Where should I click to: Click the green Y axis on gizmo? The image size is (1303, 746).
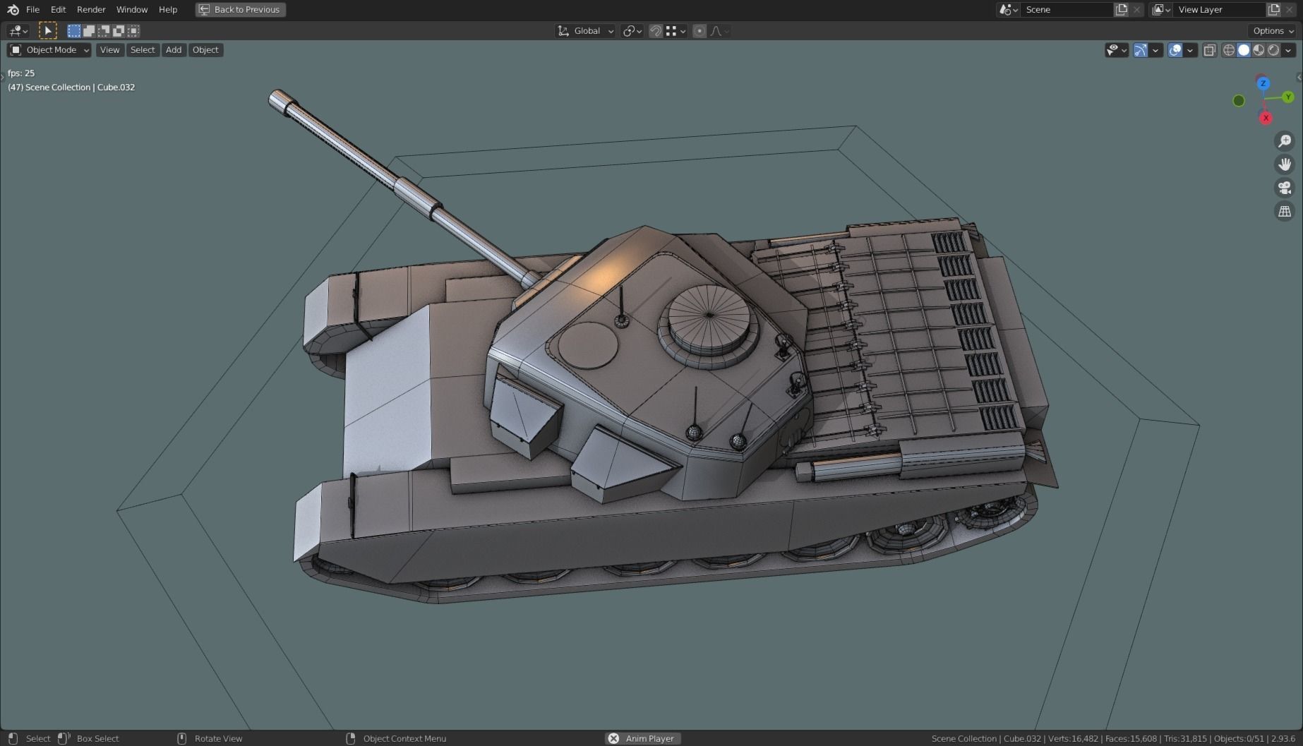(1288, 97)
